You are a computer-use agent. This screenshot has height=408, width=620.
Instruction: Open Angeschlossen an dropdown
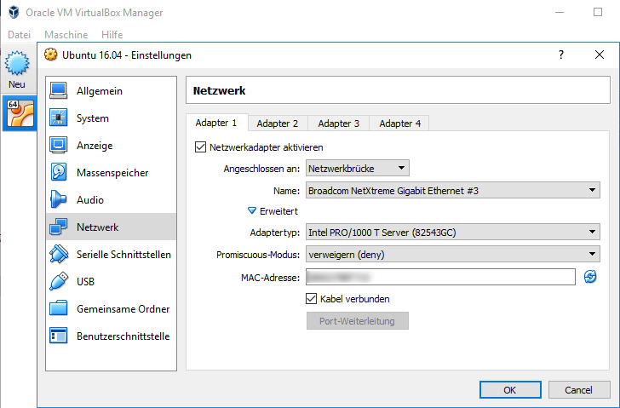[358, 169]
